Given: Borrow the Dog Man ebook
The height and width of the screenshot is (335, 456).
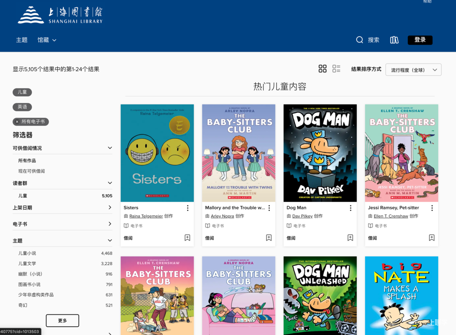Looking at the screenshot, I should [291, 238].
